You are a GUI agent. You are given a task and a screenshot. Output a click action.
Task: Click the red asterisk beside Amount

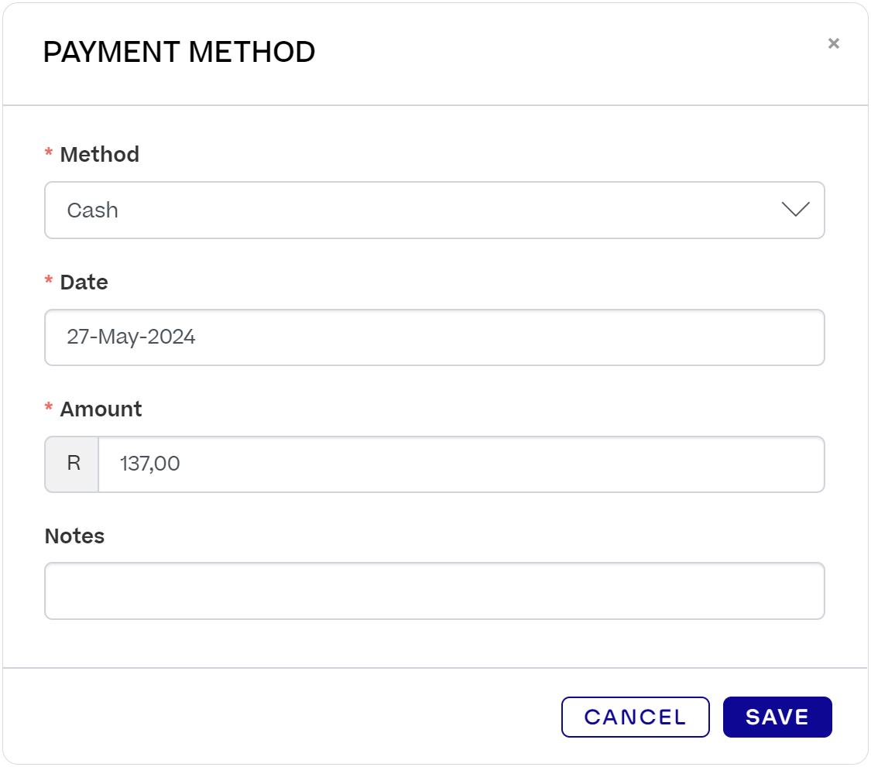[x=49, y=406]
